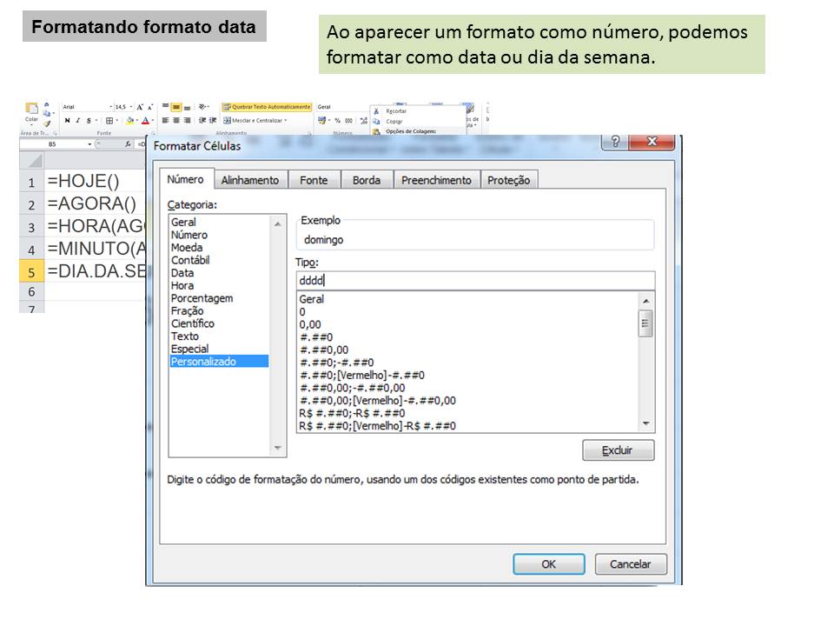Apply Mesclar e Centralizar merge option
The width and height of the screenshot is (834, 626).
(x=253, y=118)
